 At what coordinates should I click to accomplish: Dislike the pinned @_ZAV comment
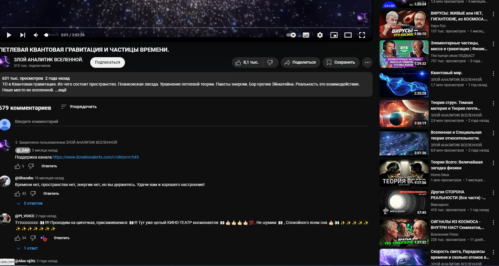point(31,166)
